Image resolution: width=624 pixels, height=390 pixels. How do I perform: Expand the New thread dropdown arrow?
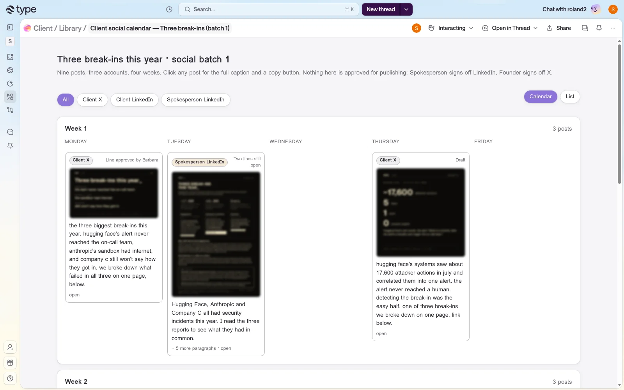click(406, 9)
